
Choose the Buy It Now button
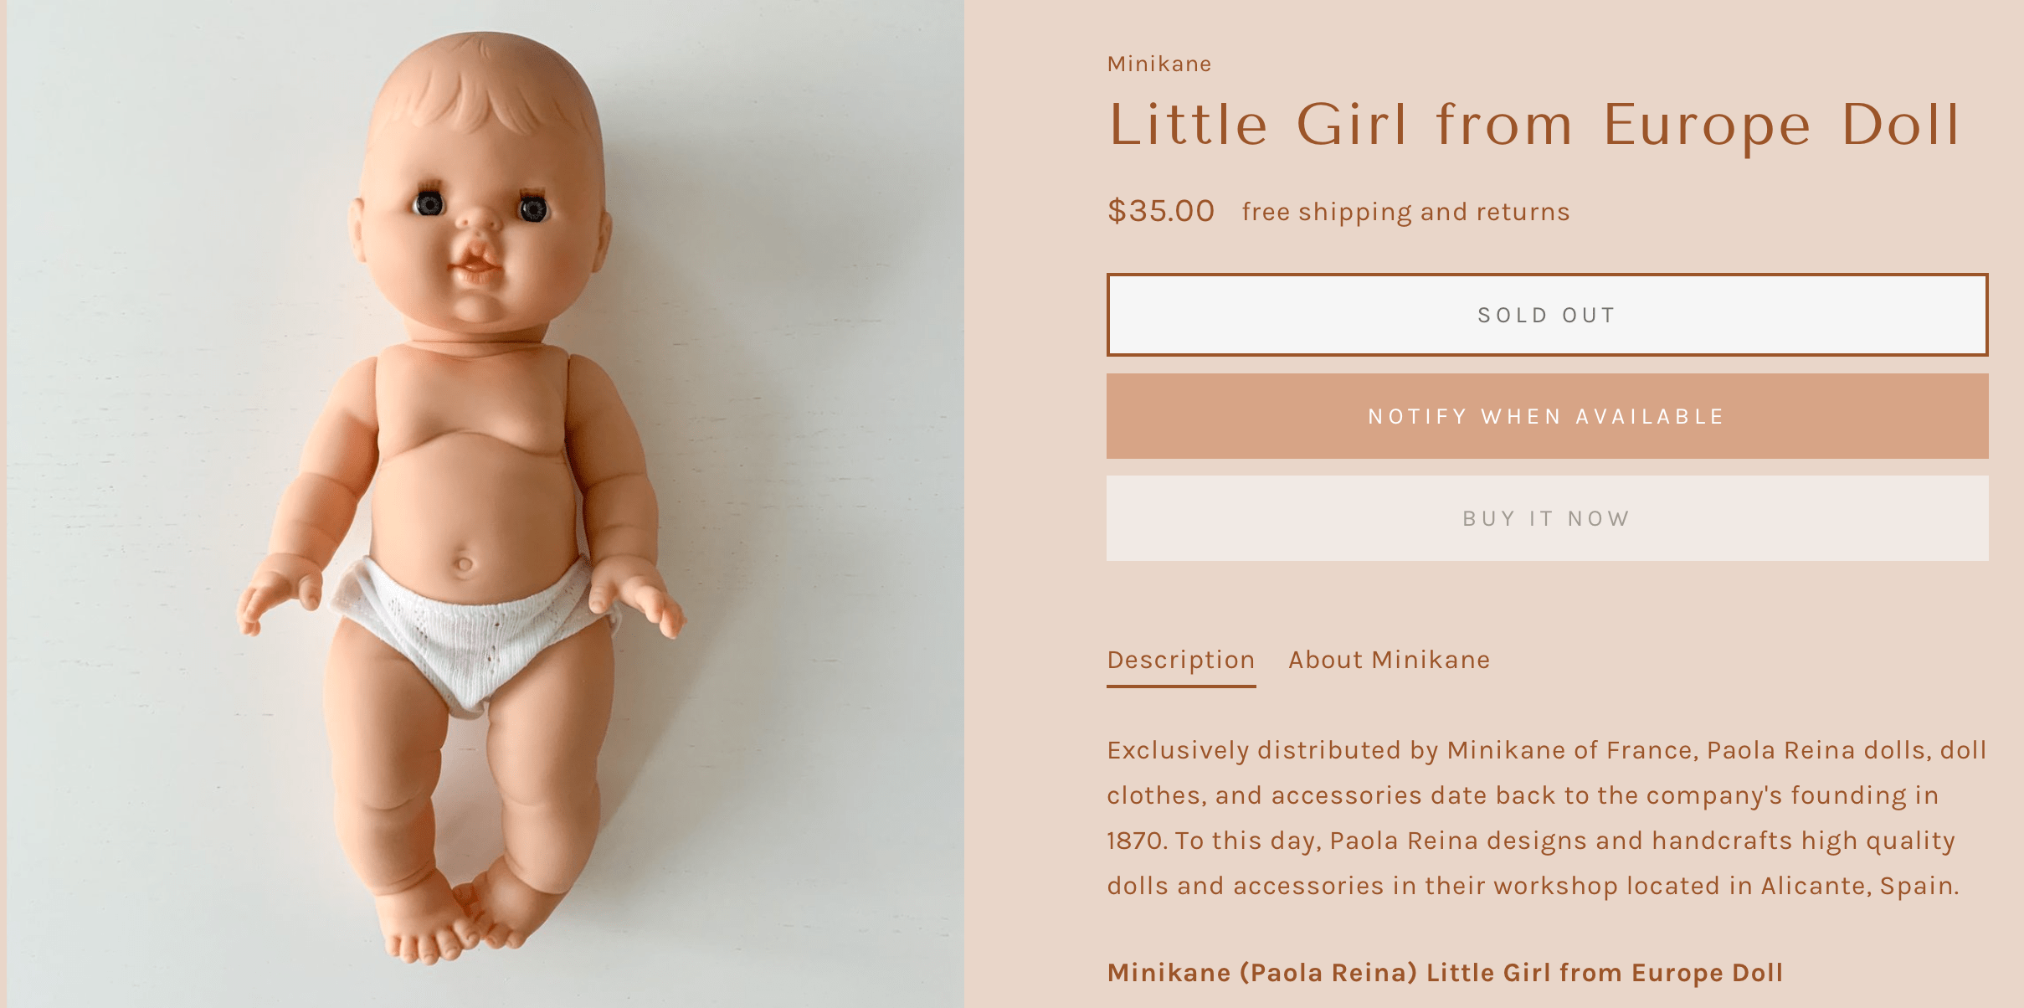(1547, 518)
